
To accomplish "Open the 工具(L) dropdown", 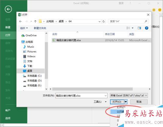I will [x=100, y=102].
